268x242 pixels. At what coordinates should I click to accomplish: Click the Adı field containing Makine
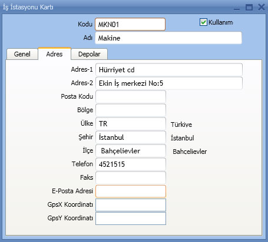[x=168, y=38]
